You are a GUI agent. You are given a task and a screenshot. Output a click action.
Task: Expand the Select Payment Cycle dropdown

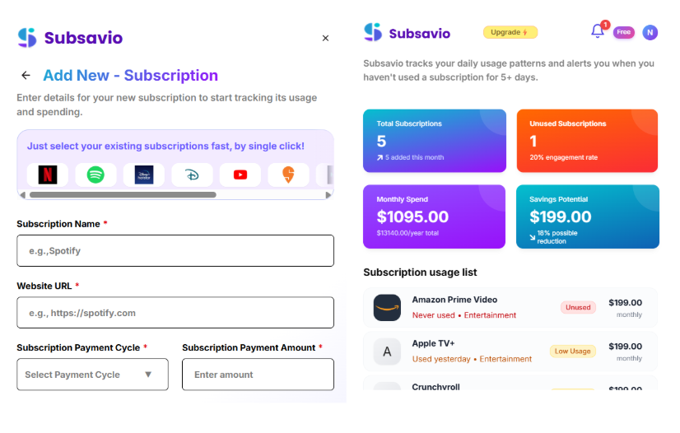[92, 375]
